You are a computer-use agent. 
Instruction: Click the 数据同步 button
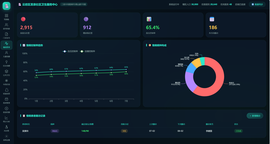pyautogui.click(x=257, y=4)
